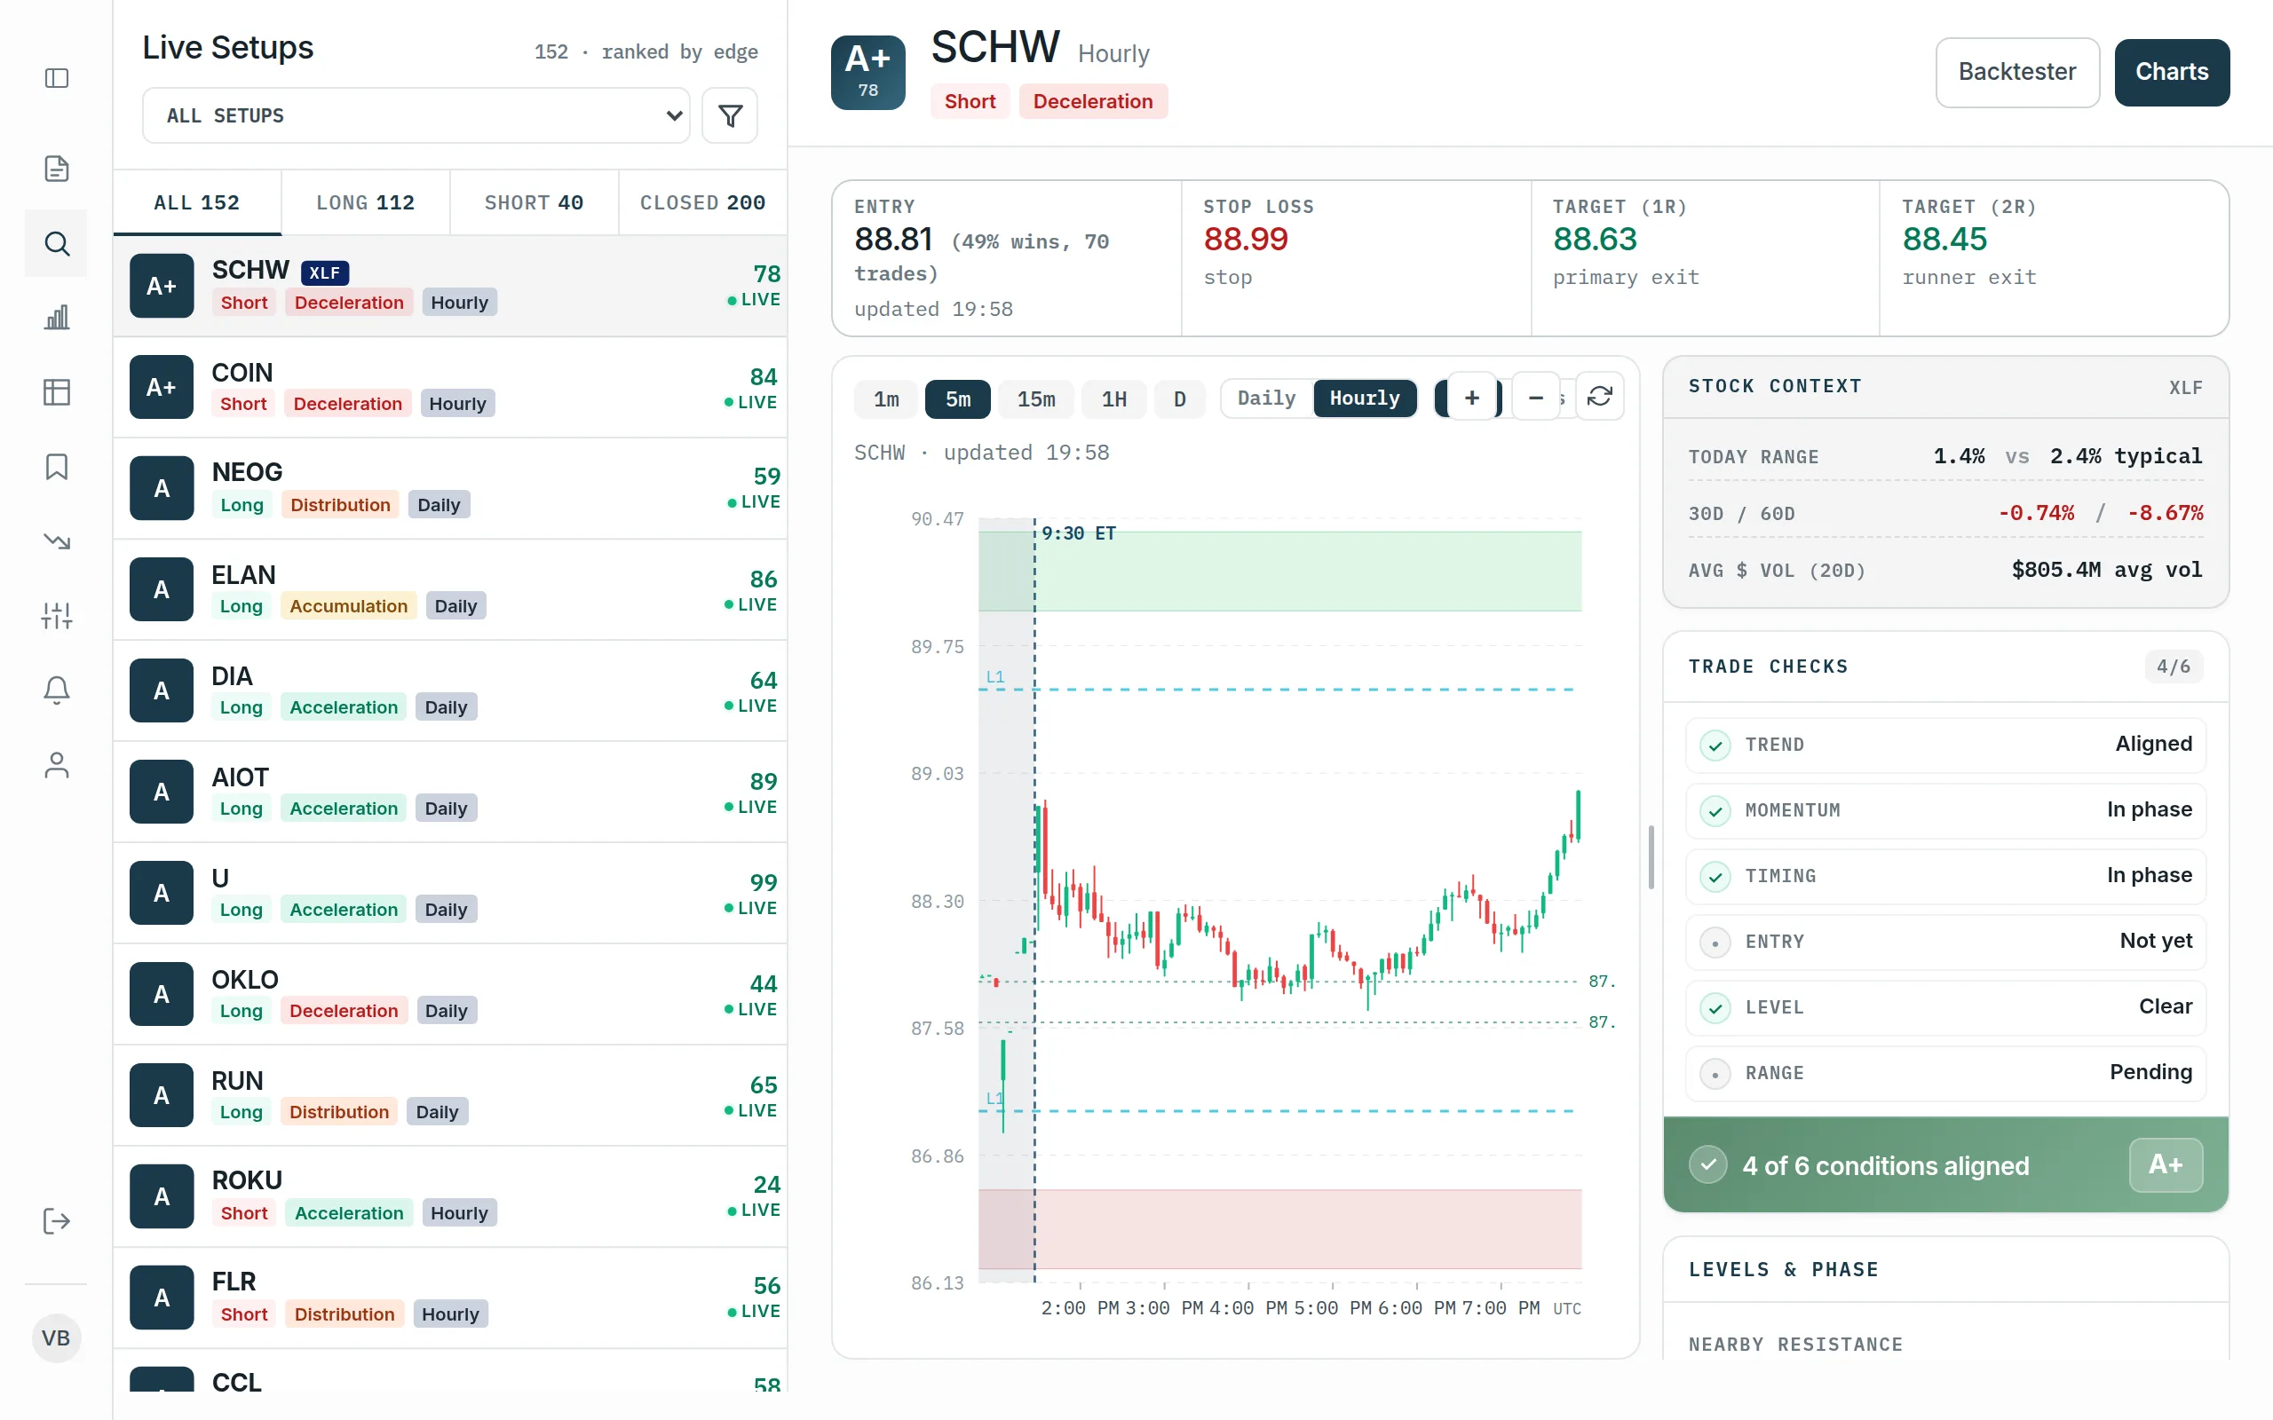Select the 1H timeframe

1114,399
